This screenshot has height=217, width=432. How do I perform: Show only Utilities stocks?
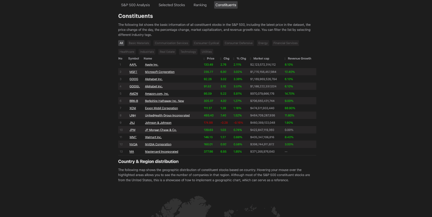coord(207,52)
